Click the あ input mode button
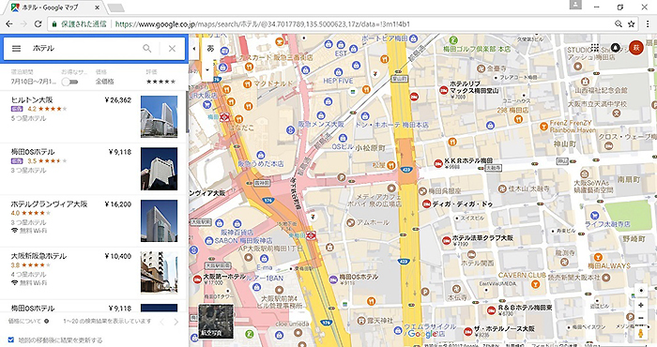Viewport: 657px width, 347px height. 210,49
